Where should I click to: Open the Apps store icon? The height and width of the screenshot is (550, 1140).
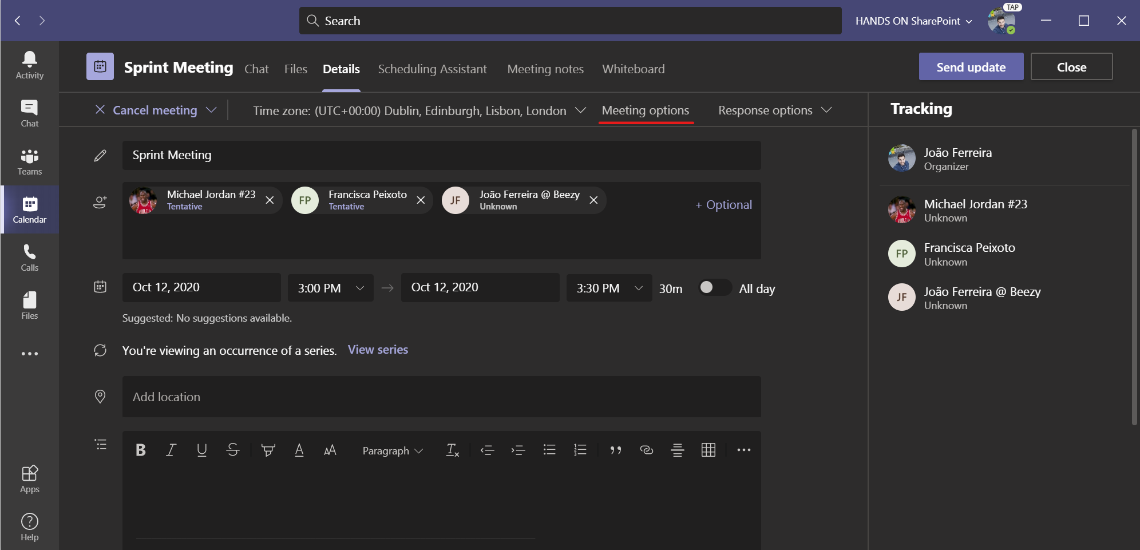coord(29,479)
